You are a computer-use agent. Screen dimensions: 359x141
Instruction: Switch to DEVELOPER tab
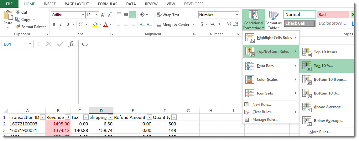[x=194, y=4]
